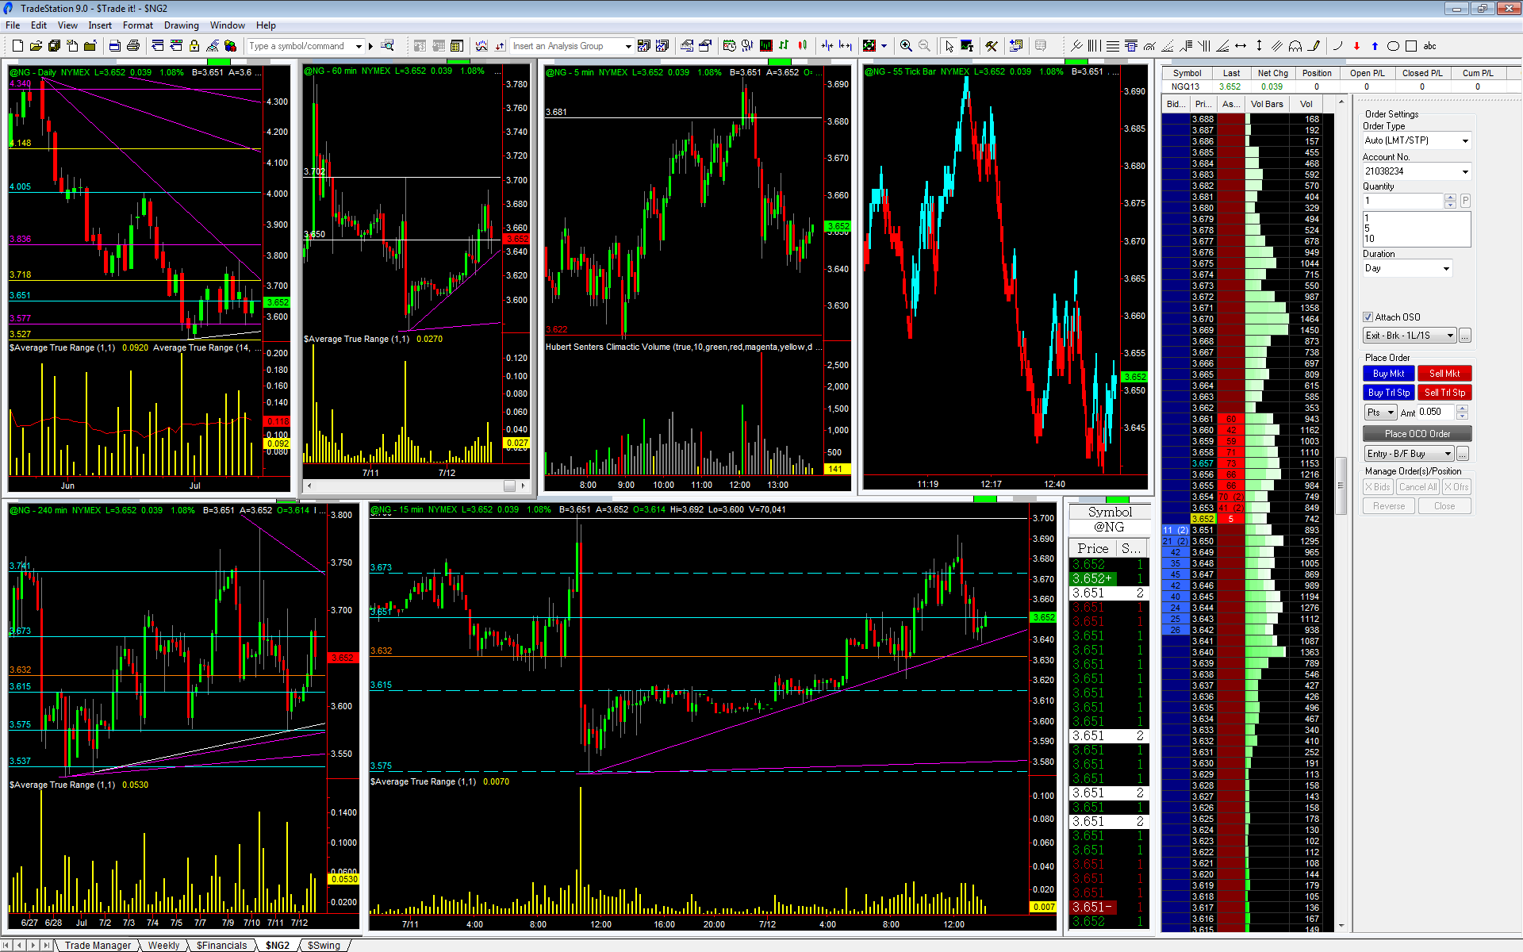This screenshot has width=1523, height=952.
Task: Click the 60 min chart scroll-left arrow
Action: (309, 486)
